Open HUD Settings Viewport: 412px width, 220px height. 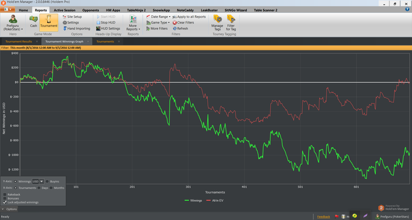(108, 28)
